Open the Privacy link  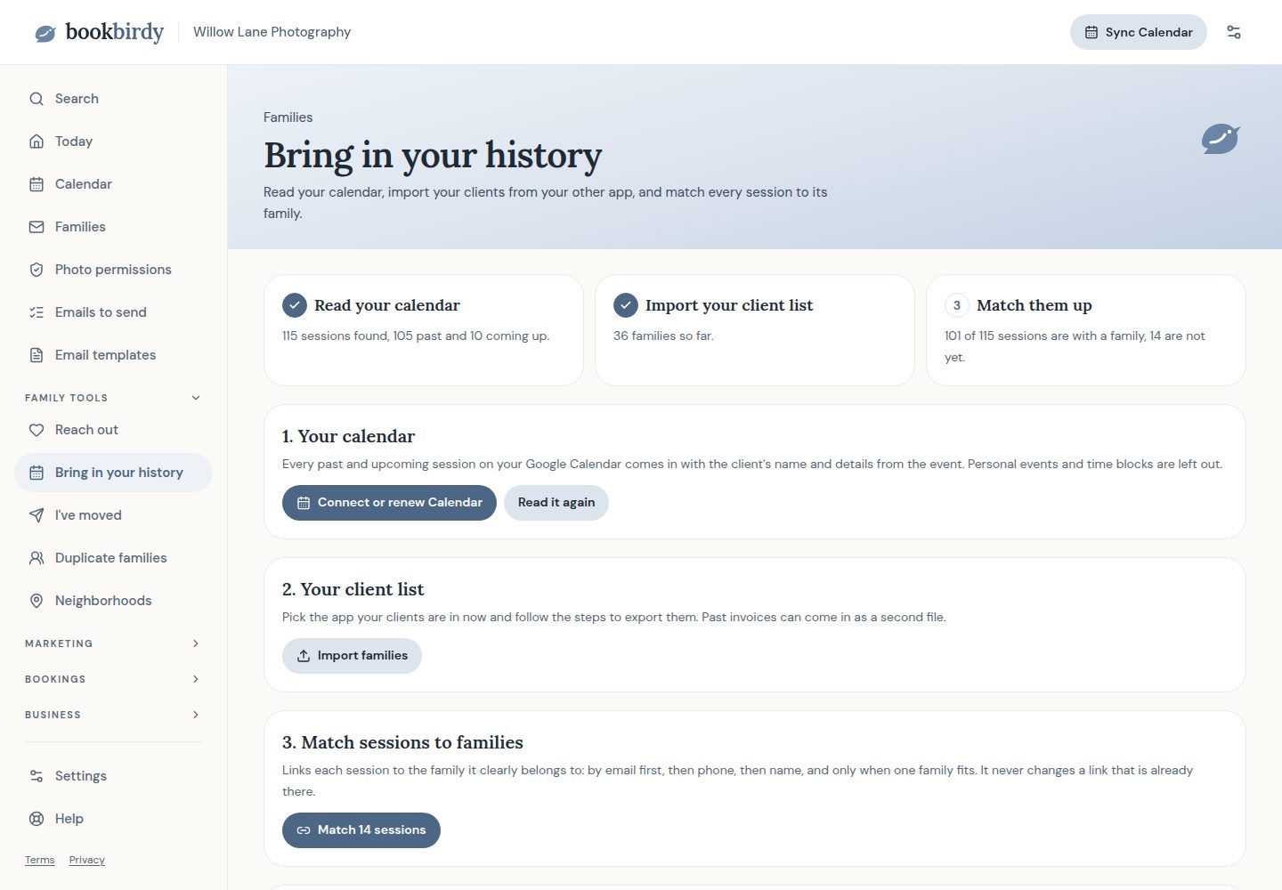point(87,860)
